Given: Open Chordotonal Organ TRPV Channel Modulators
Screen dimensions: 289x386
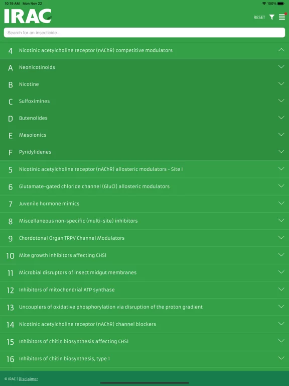Looking at the screenshot, I should tap(144, 238).
